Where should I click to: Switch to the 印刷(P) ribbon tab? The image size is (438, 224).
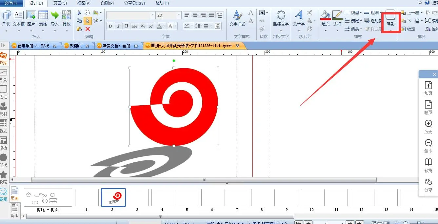[x=107, y=3]
